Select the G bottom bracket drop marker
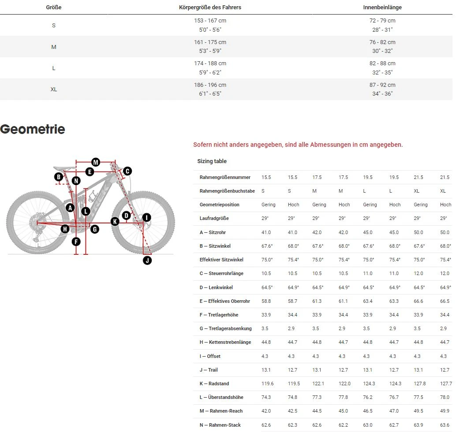456x432 pixels. click(x=94, y=229)
